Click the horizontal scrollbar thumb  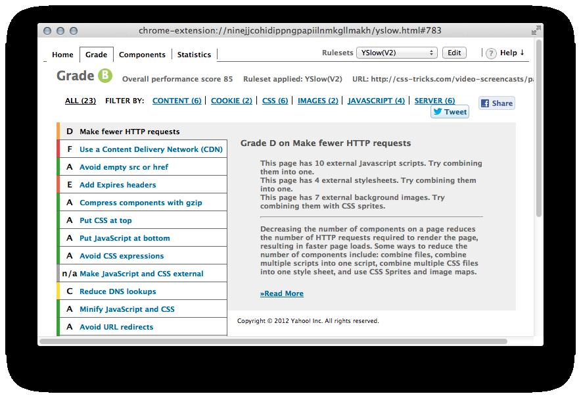273,341
